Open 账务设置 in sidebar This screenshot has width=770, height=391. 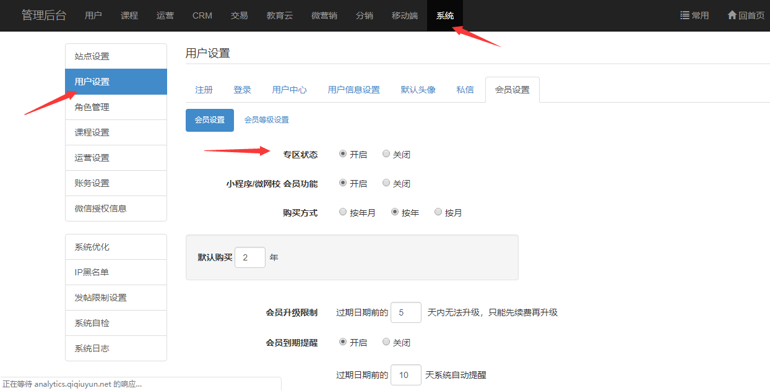tap(116, 183)
